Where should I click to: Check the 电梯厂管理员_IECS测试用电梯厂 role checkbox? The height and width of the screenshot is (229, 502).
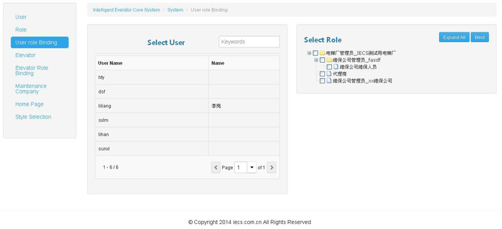pyautogui.click(x=316, y=53)
